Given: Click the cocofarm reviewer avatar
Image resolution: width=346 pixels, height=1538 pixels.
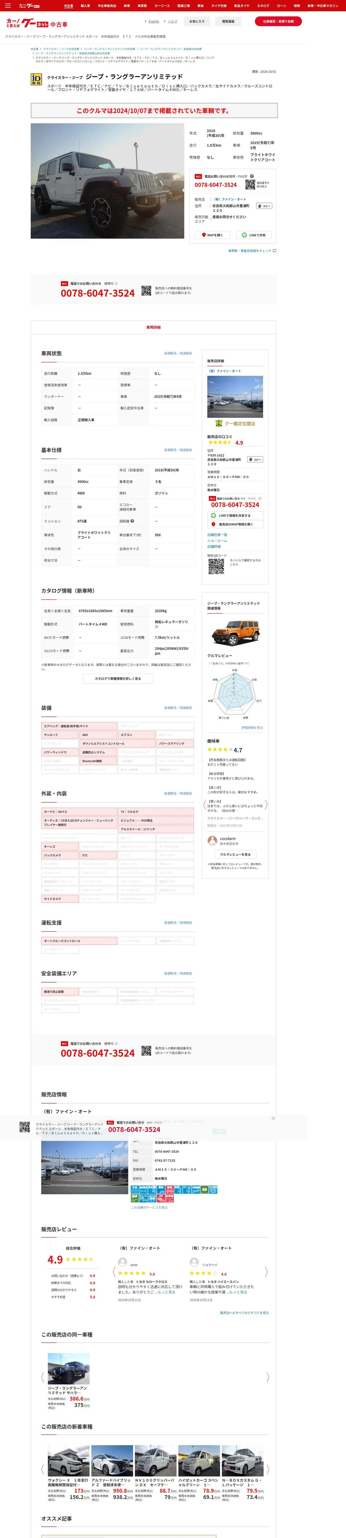Looking at the screenshot, I should point(212,841).
